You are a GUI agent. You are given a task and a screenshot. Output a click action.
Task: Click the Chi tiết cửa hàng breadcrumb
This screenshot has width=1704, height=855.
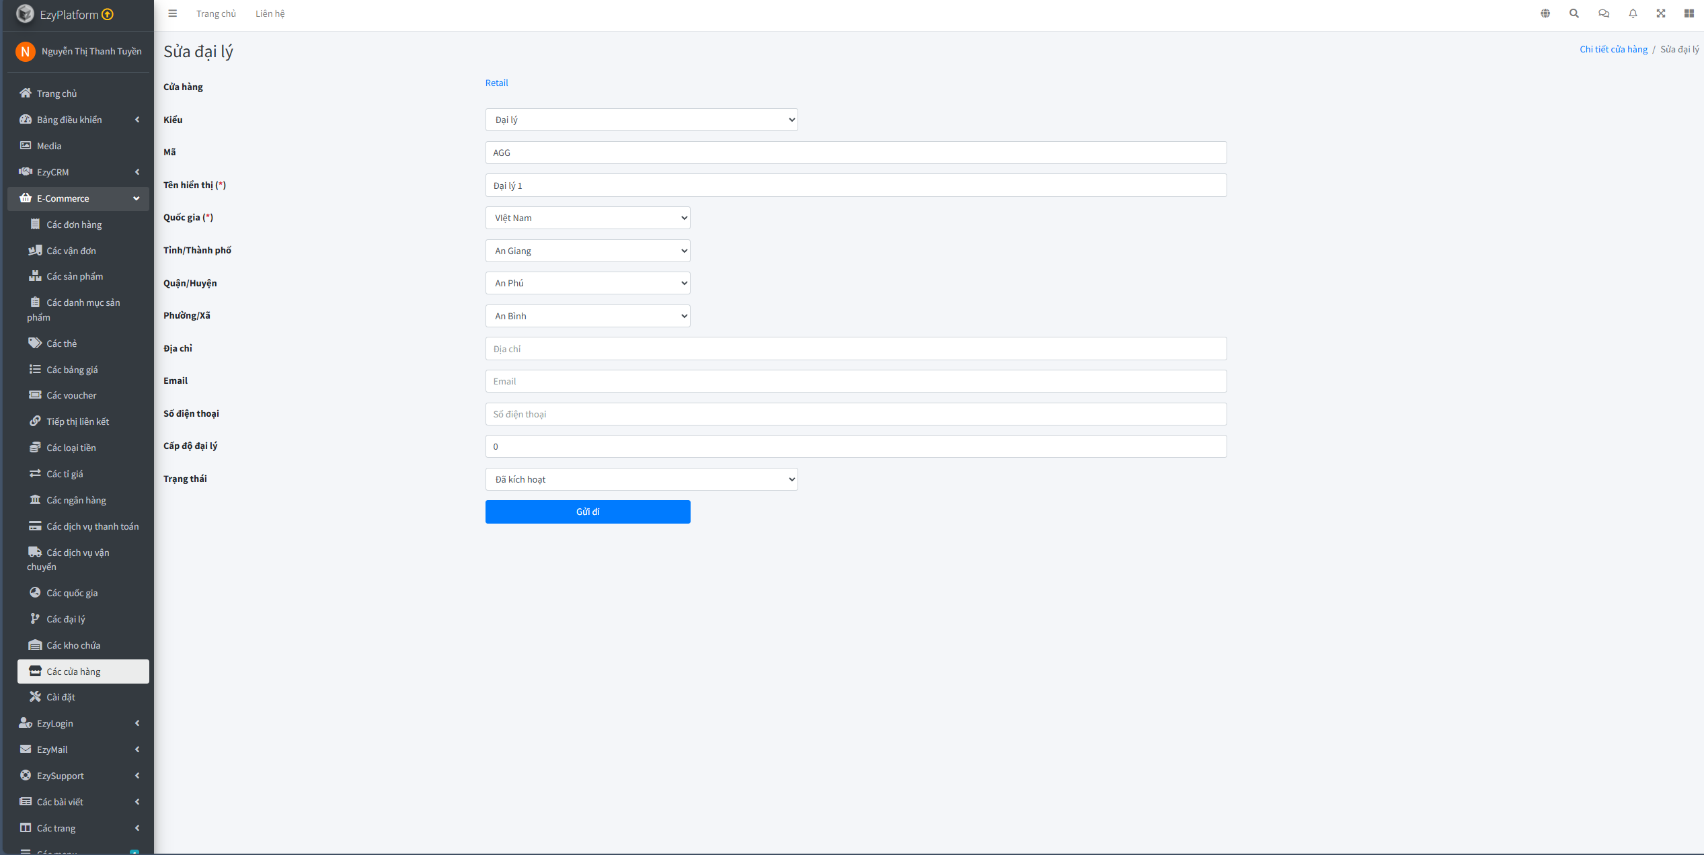[1613, 49]
